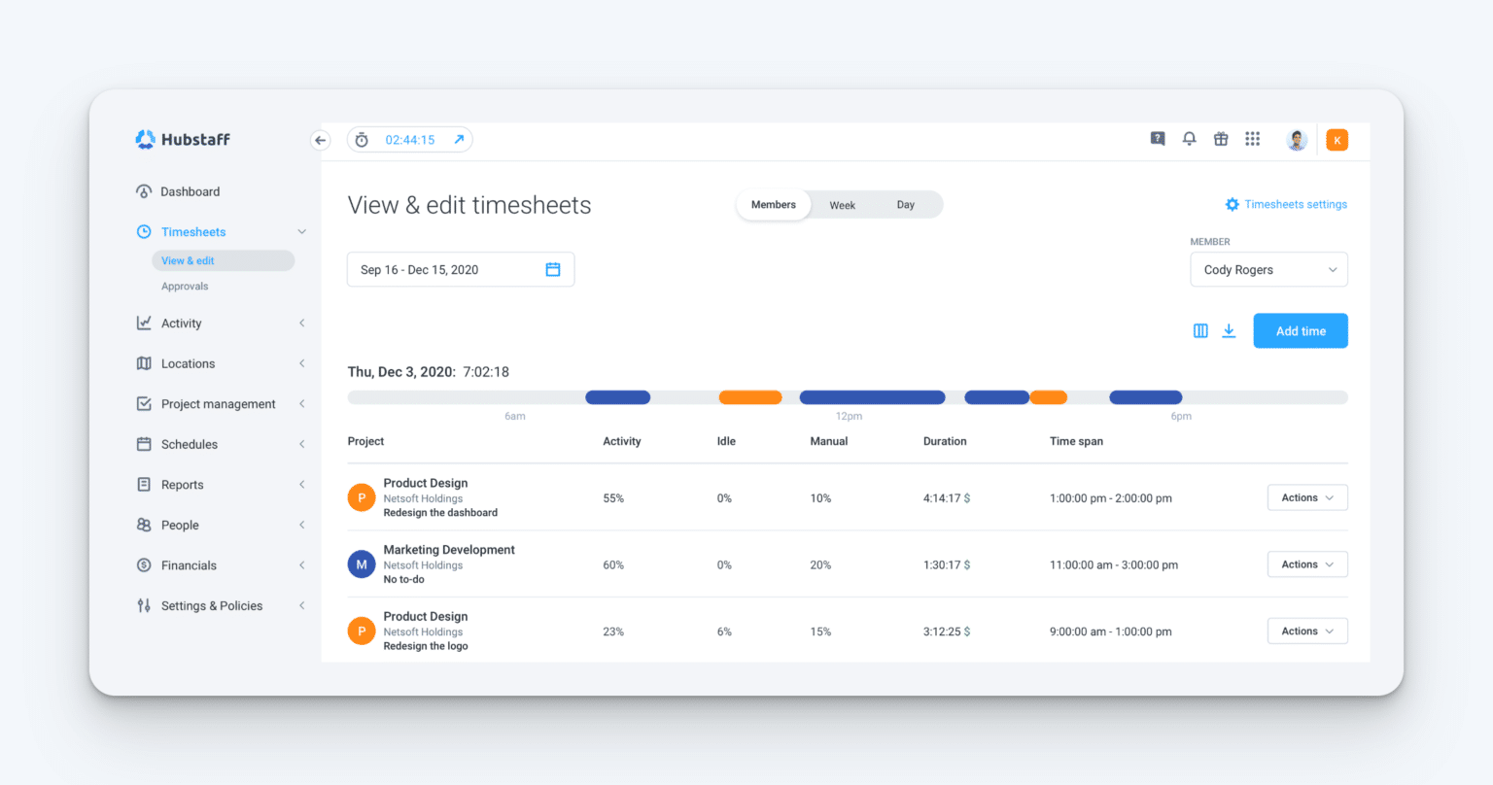The height and width of the screenshot is (785, 1493).
Task: Click the column layout icon above Add time
Action: 1200,330
